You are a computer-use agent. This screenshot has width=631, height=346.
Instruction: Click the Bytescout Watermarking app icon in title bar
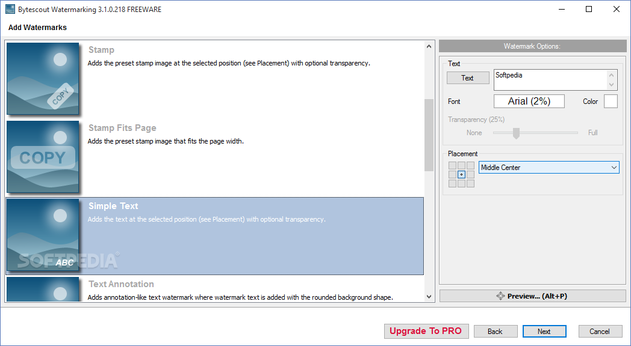[x=10, y=9]
